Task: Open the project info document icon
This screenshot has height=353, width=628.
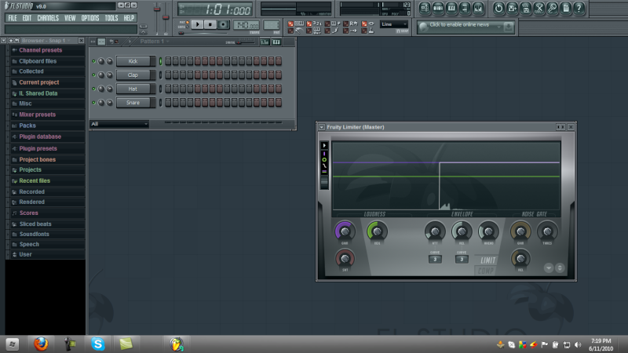Action: [565, 8]
